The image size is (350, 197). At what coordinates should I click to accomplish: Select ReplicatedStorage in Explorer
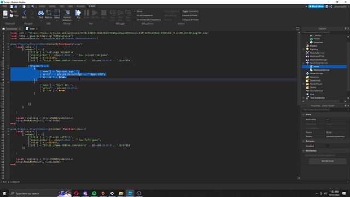[x=318, y=60]
